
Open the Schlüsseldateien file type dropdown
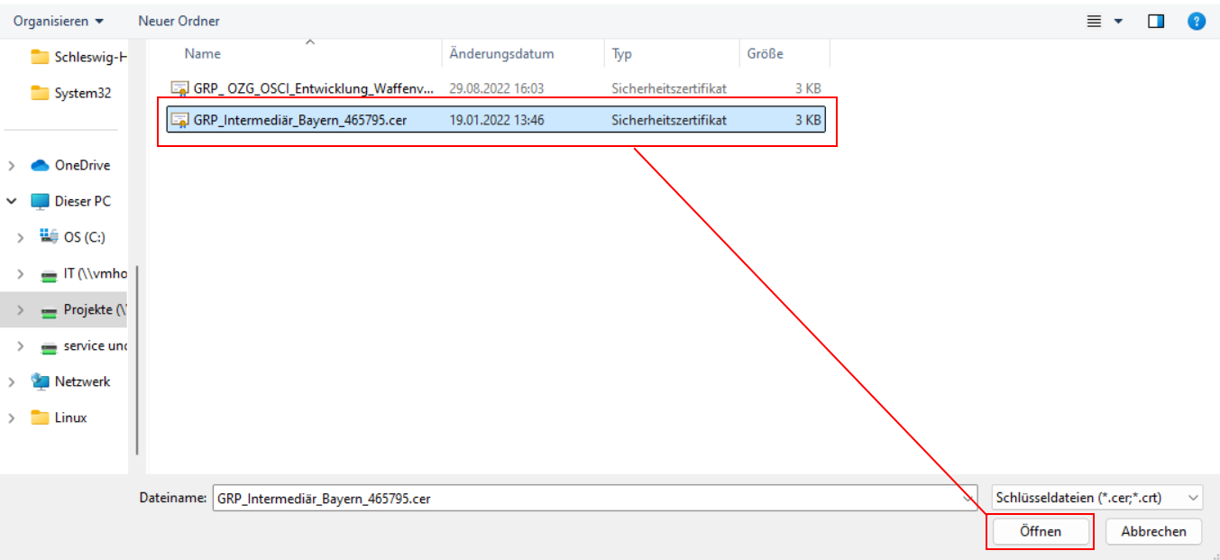1097,497
